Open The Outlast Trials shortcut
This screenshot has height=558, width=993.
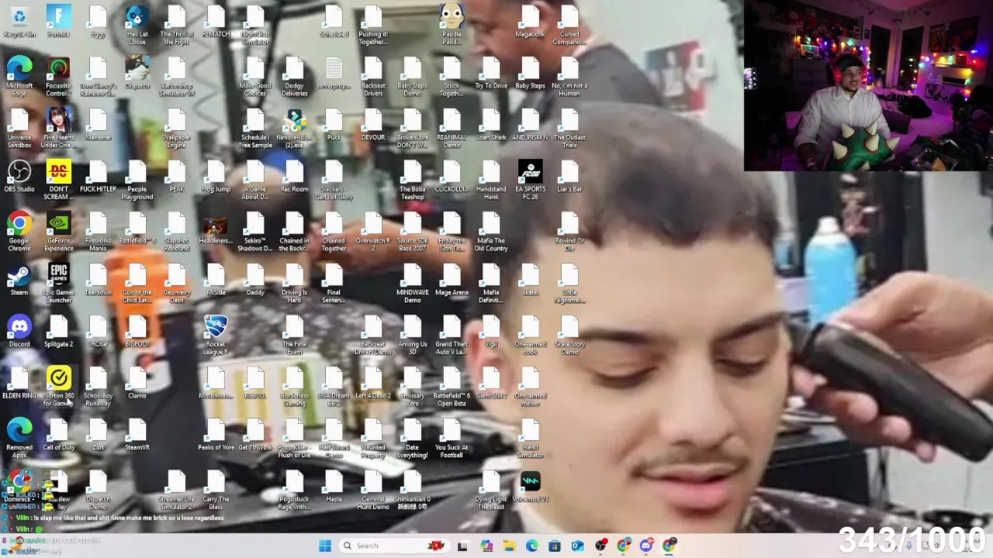coord(569,128)
